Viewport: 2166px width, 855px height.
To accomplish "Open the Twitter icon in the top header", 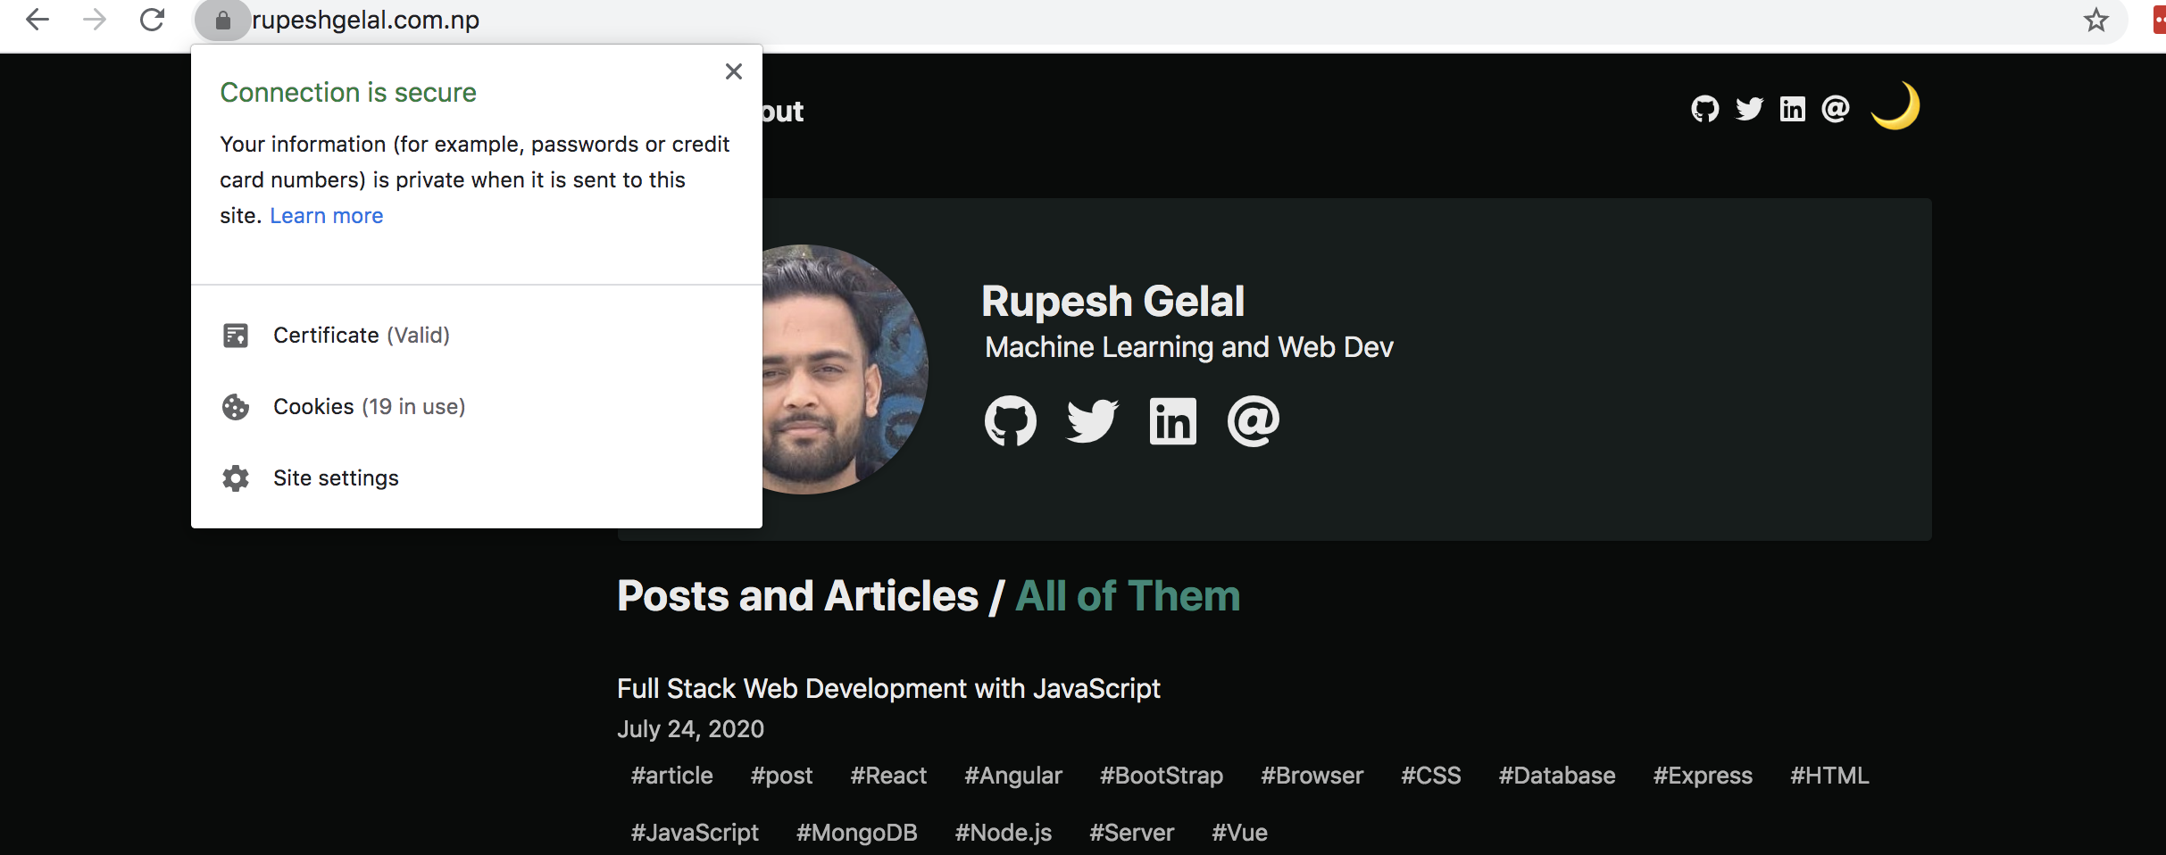I will [1749, 109].
